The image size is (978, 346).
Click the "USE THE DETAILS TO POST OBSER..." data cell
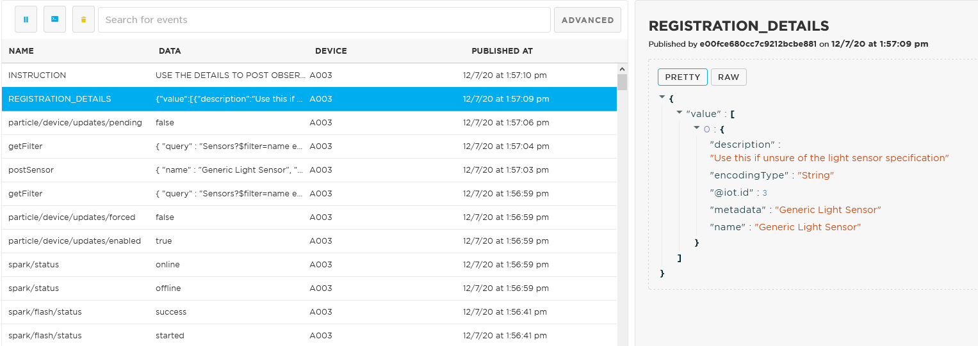(x=231, y=75)
